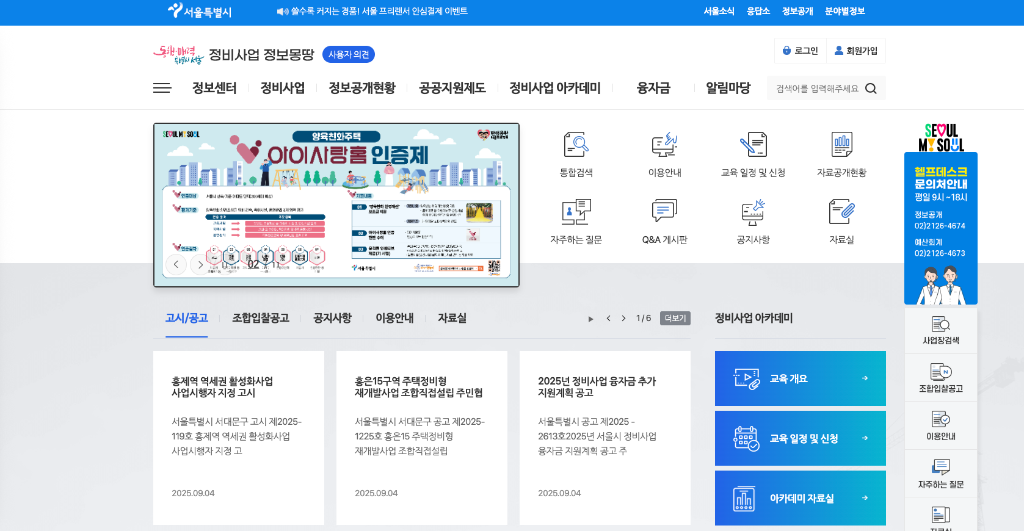Click 정보공개 top bar link
The height and width of the screenshot is (531, 1024).
click(797, 11)
